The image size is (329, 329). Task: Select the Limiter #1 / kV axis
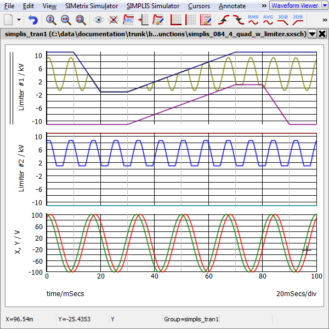point(22,89)
